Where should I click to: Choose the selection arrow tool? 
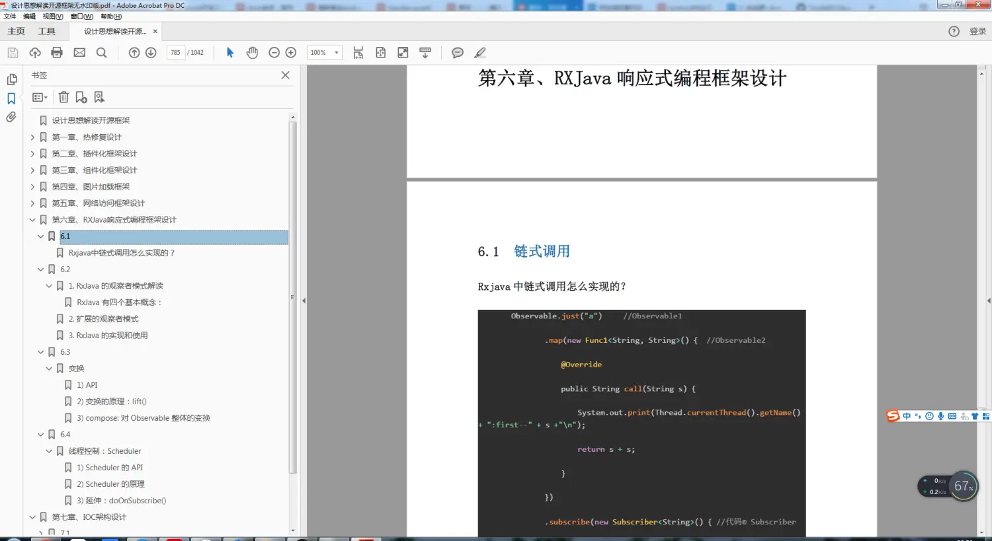pos(230,53)
